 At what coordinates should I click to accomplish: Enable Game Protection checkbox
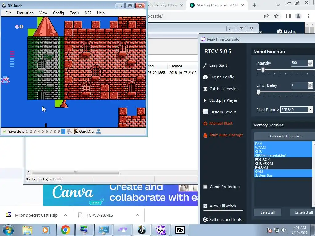coord(205,187)
